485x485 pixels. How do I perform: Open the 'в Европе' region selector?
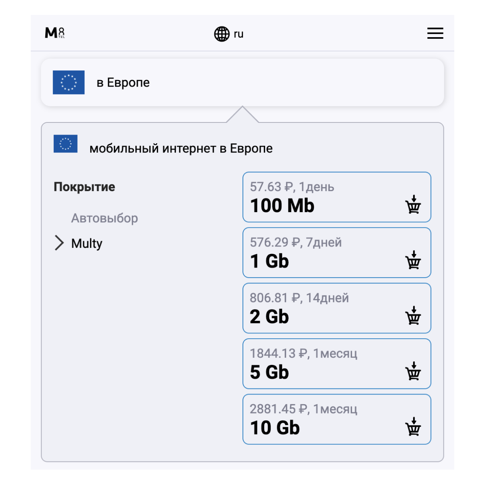click(242, 82)
